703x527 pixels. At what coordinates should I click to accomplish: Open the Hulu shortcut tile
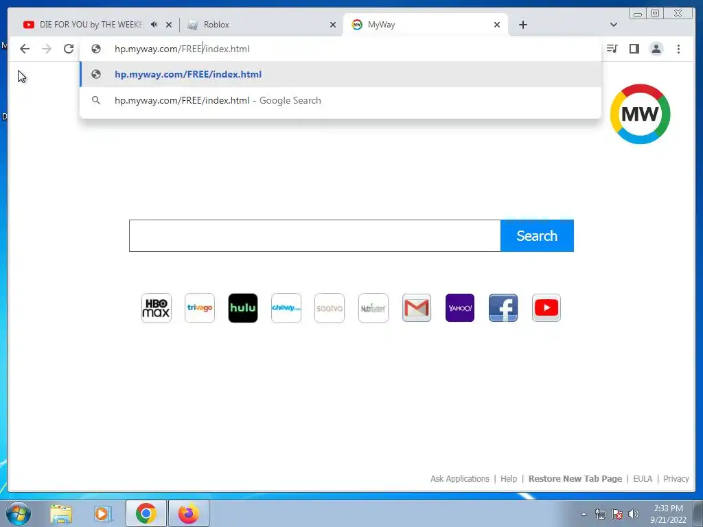[x=243, y=308]
